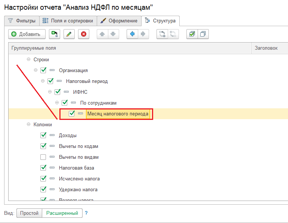Viewport: 288px width, 223px height.
Task: Select the Месяц налогового периода row
Action: (x=118, y=114)
